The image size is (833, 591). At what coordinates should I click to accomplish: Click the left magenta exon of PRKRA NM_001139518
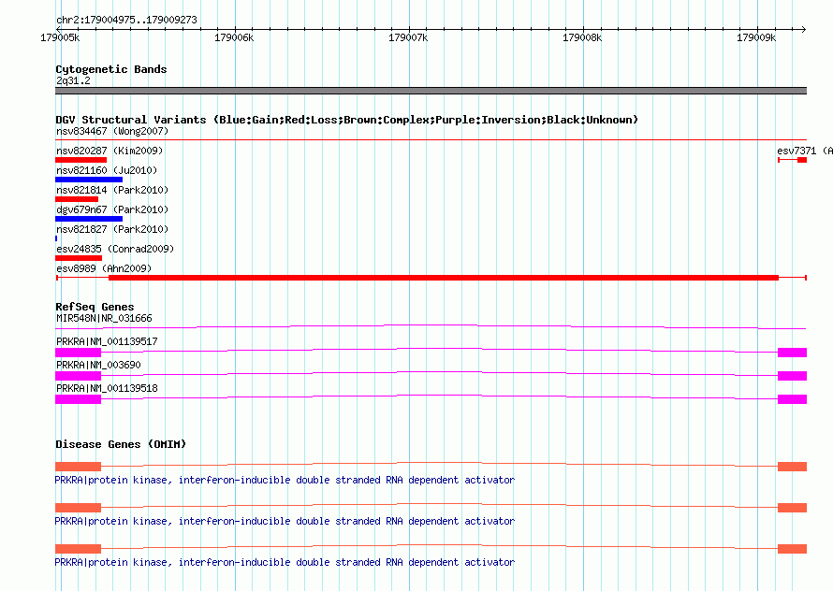[78, 399]
